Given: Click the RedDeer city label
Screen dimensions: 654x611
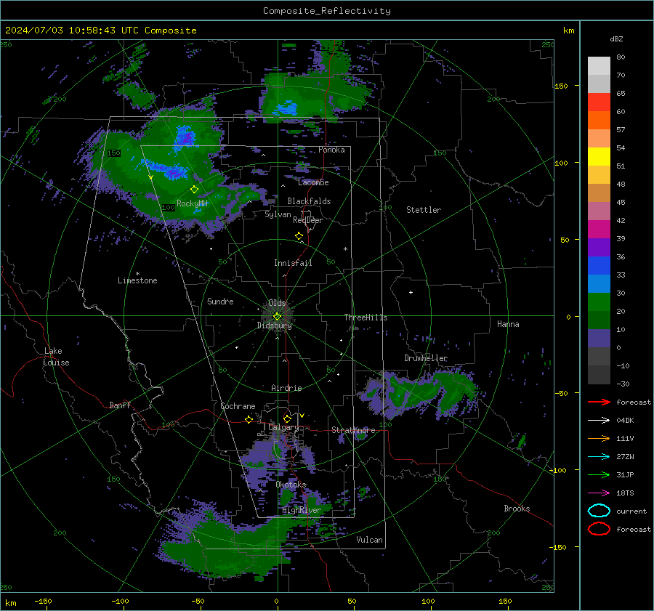Looking at the screenshot, I should coord(308,220).
